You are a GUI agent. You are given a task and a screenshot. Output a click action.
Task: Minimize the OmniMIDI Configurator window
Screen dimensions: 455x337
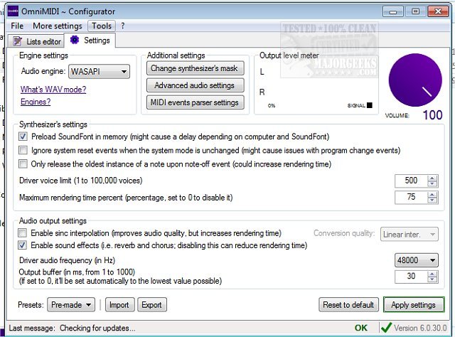[x=393, y=11]
